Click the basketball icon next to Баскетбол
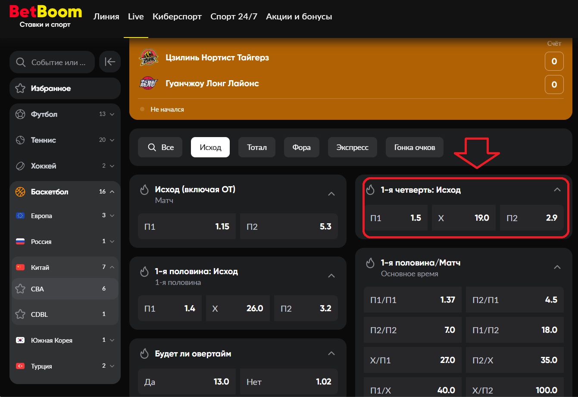Screen dimensions: 578x397 click(x=20, y=192)
